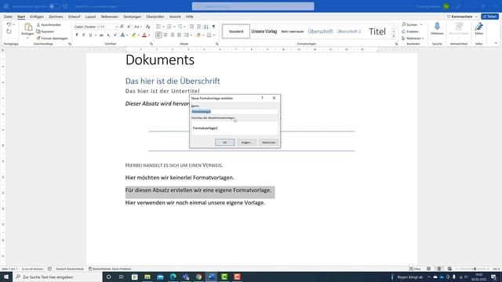Expand the styles gallery more arrow
502x282 pixels.
(394, 37)
